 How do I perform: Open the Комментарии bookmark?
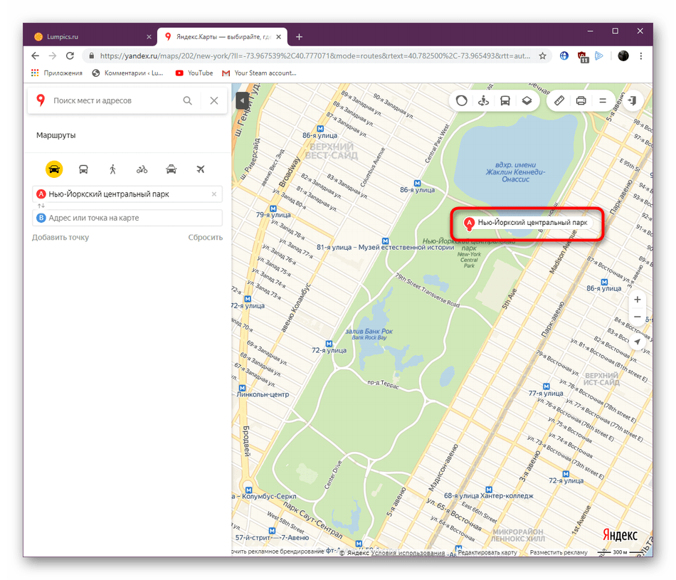click(127, 73)
